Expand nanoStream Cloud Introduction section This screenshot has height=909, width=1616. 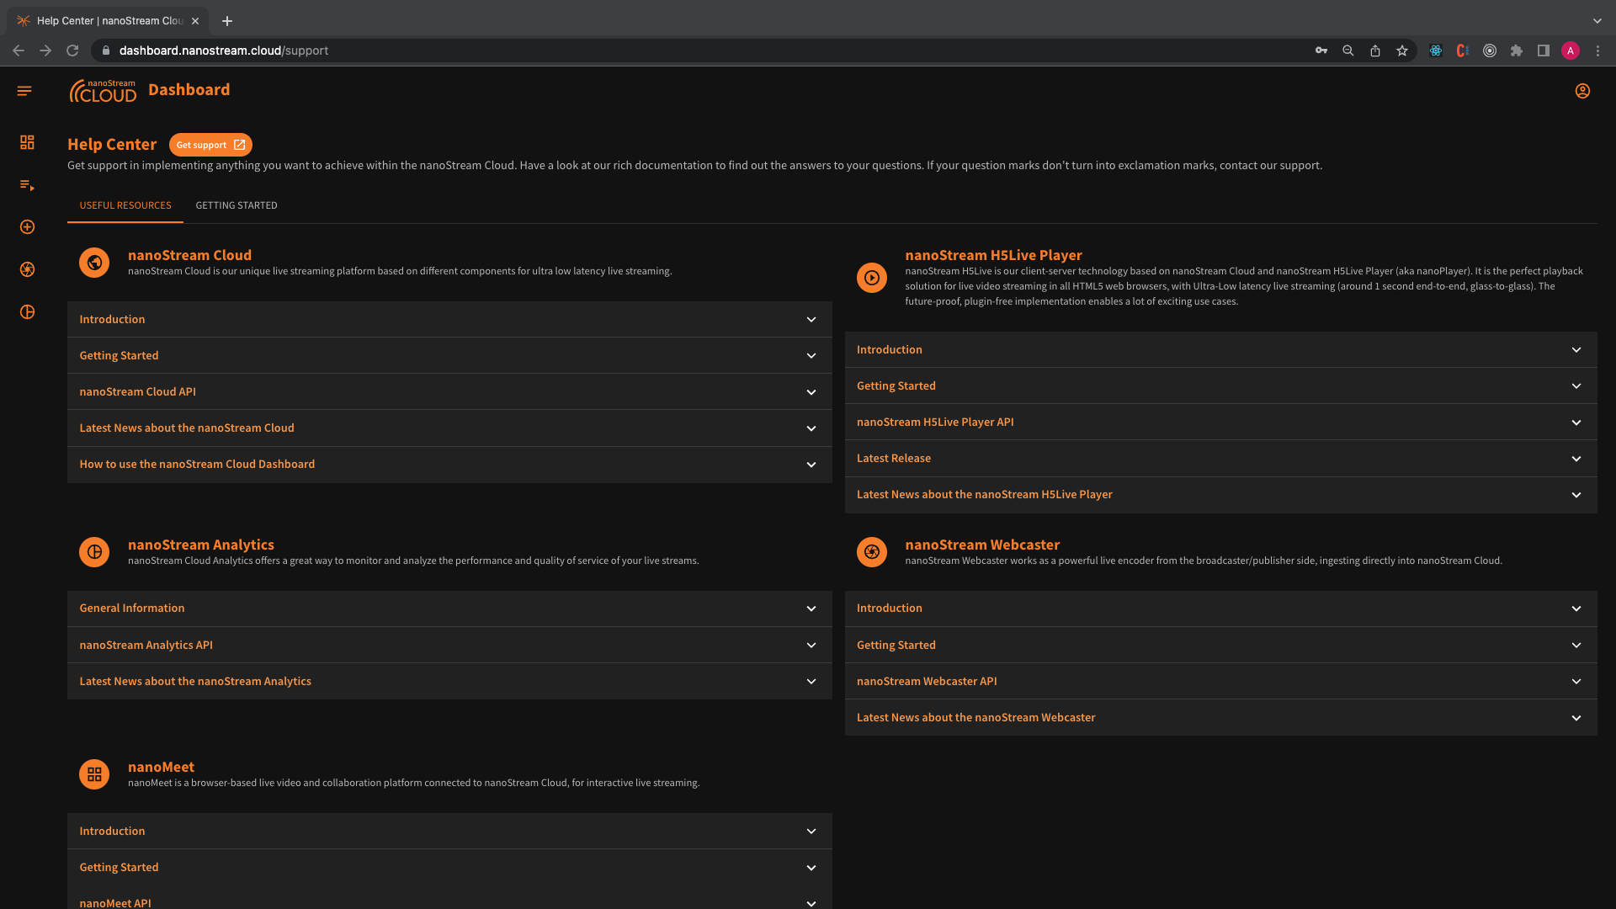click(449, 319)
